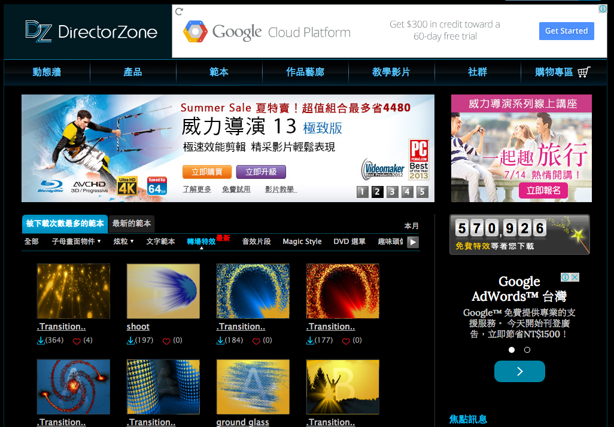Open the shoot template link
The height and width of the screenshot is (427, 614).
point(138,327)
